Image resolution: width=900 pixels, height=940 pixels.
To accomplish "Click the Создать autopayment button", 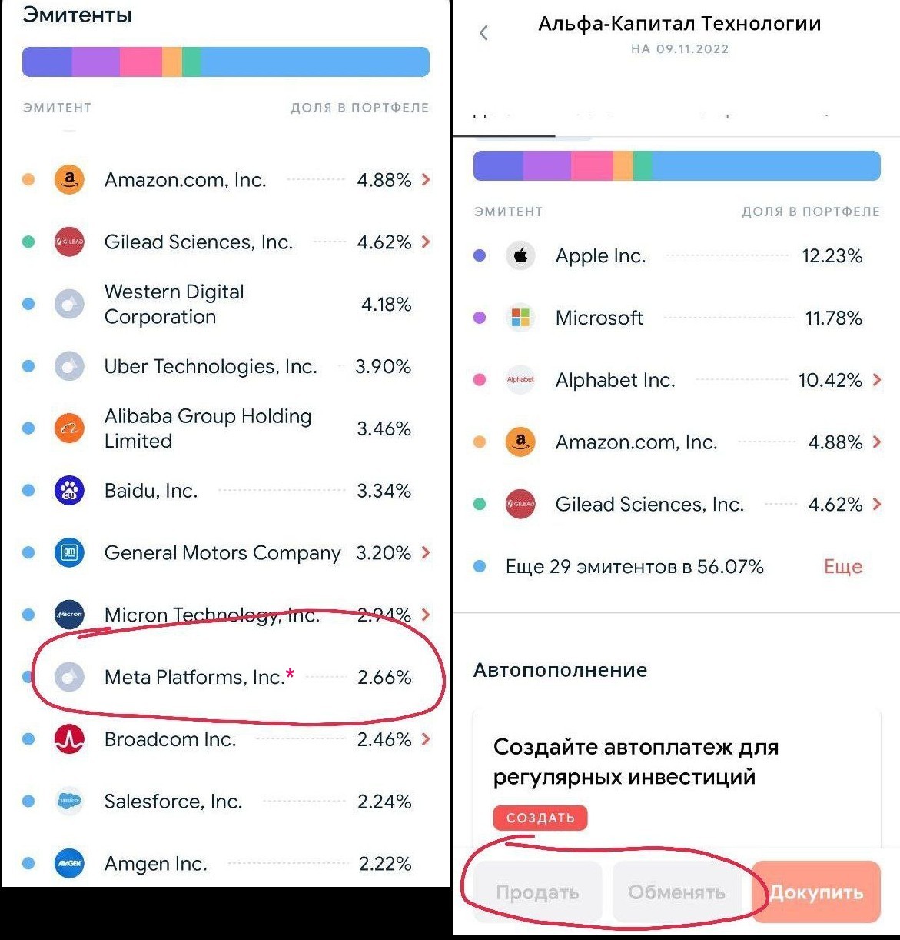I will [x=540, y=818].
